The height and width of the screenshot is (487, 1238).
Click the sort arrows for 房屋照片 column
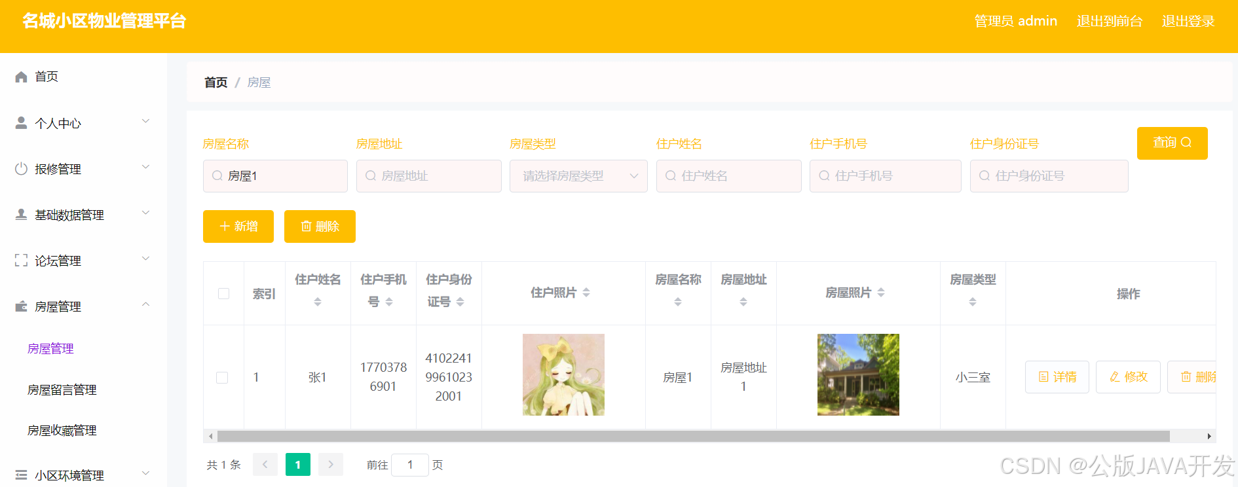pos(881,293)
